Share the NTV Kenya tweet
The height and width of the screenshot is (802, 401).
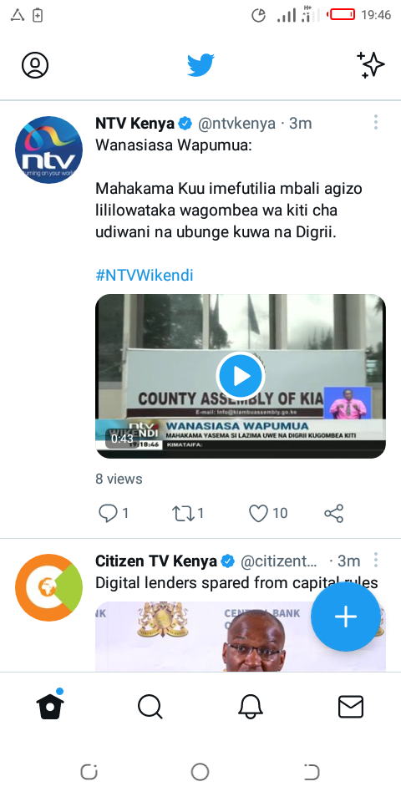[334, 513]
